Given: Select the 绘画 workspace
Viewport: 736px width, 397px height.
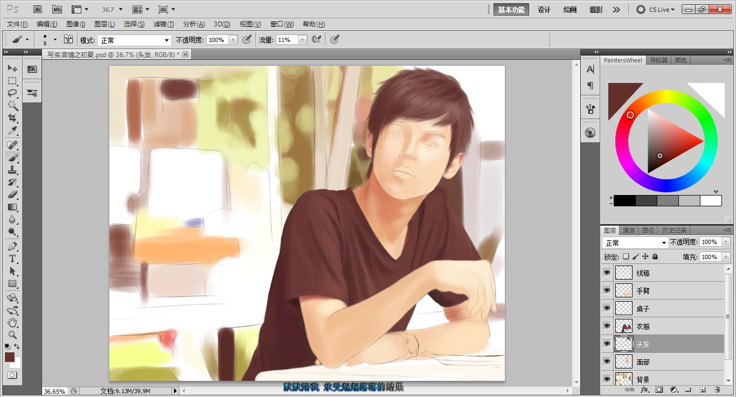Looking at the screenshot, I should [570, 10].
